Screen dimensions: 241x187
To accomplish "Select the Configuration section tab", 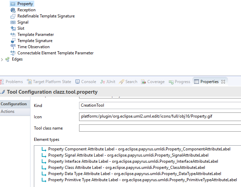I will coord(15,104).
